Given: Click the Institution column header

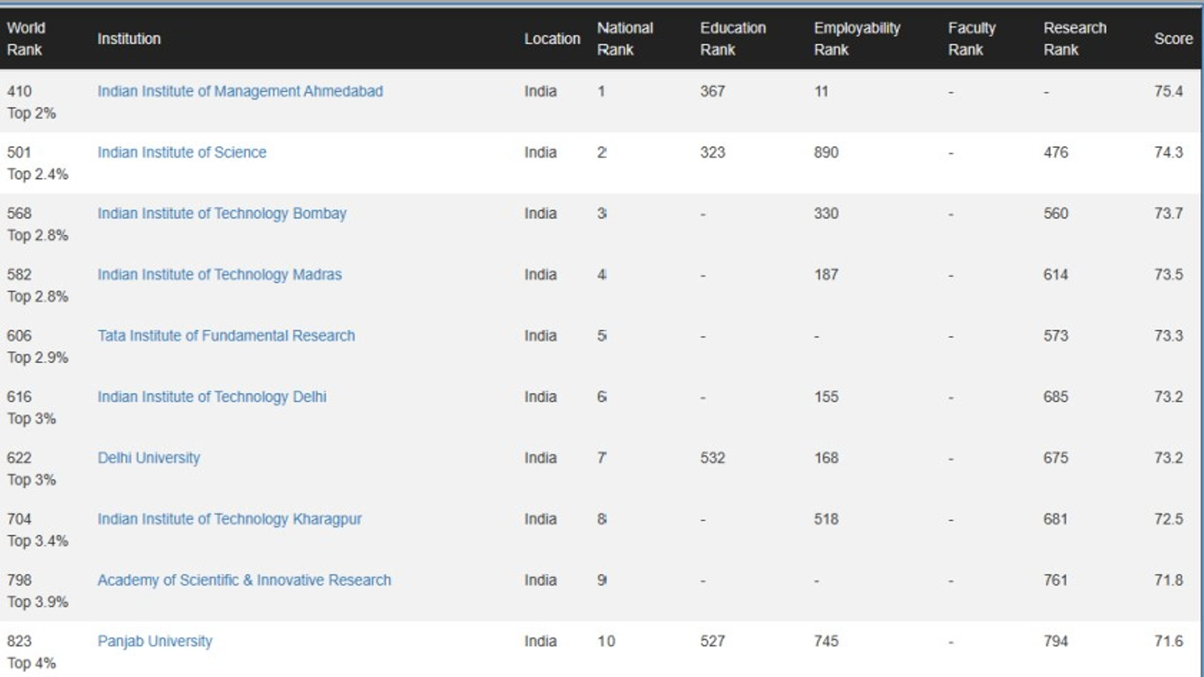Looking at the screenshot, I should click(129, 39).
